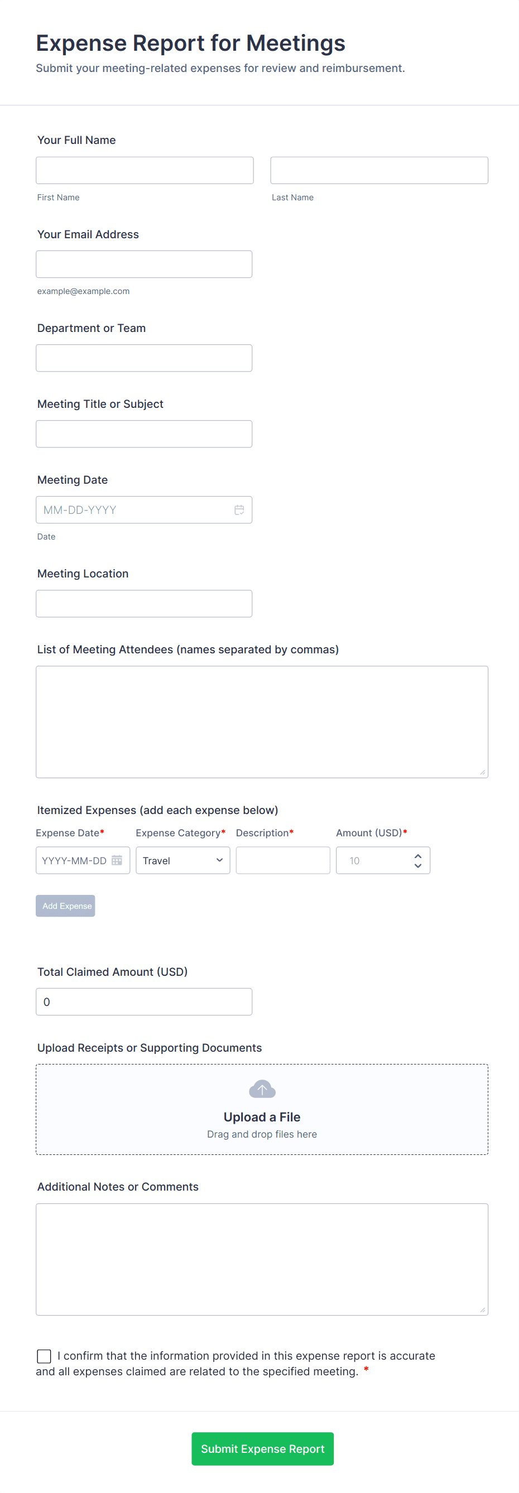Select the Meeting Title input field
Screen dimensions: 519x1493
point(144,434)
